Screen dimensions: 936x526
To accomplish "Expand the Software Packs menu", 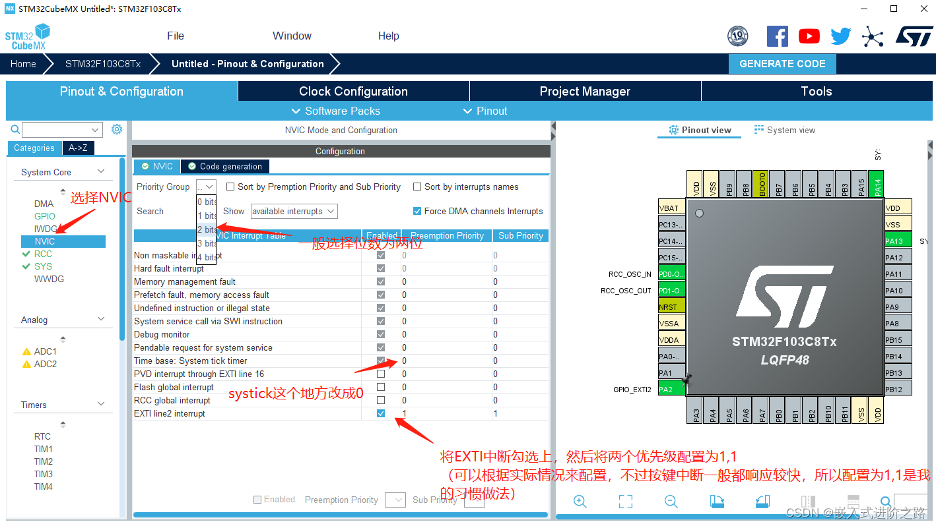I will click(x=336, y=111).
